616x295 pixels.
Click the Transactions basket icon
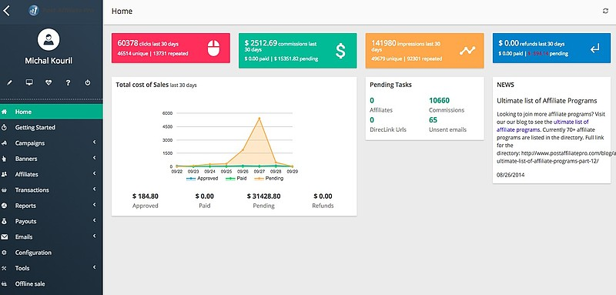click(x=4, y=190)
